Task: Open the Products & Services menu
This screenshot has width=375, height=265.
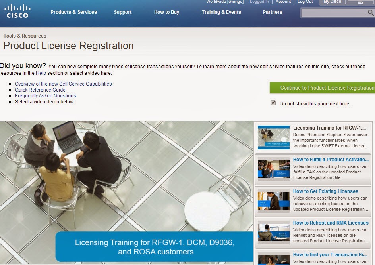Action: point(73,12)
